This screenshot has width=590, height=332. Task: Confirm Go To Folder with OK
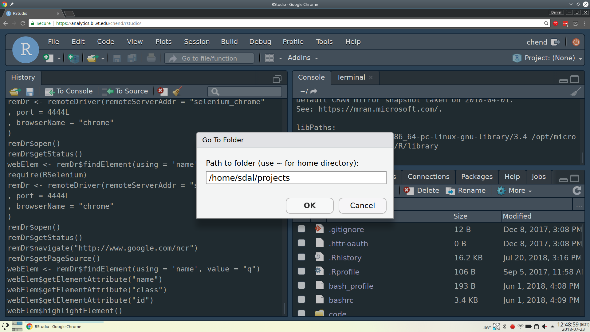(309, 205)
